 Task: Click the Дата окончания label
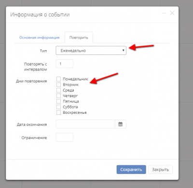pos(32,124)
